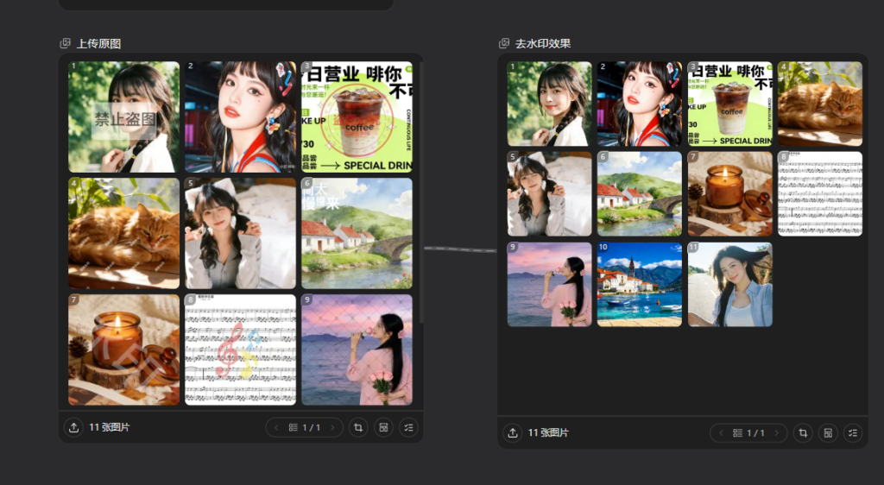Open original image 7, candle in jar
This screenshot has height=485, width=884.
pos(124,350)
